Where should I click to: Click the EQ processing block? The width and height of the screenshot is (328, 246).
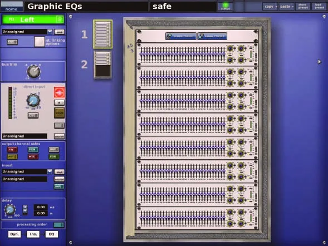point(52,234)
